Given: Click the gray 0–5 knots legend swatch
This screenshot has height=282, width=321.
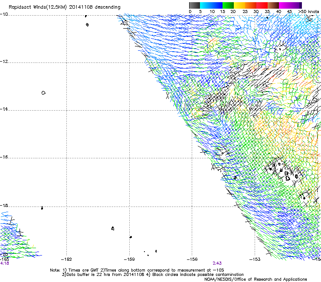Looking at the screenshot, I should [x=194, y=5].
